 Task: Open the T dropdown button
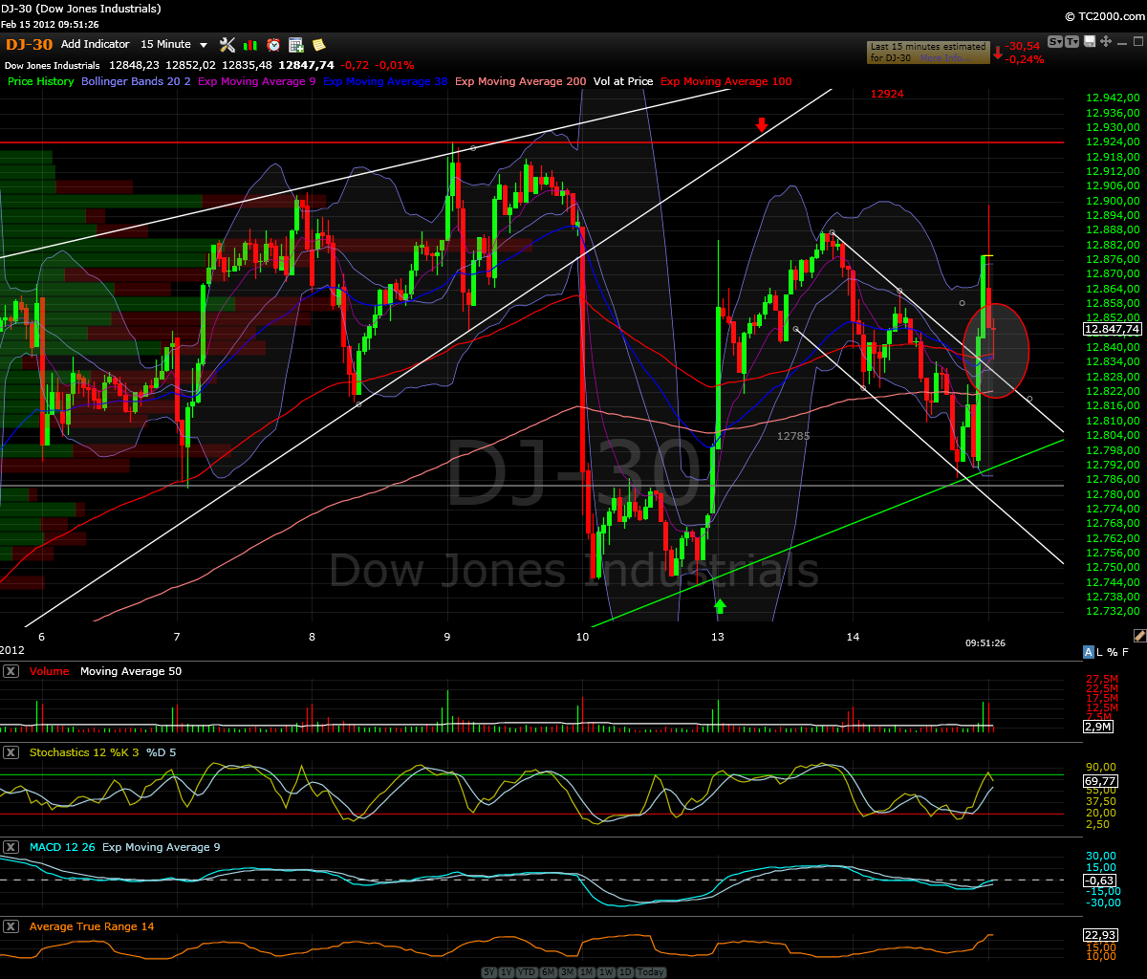(x=1071, y=41)
